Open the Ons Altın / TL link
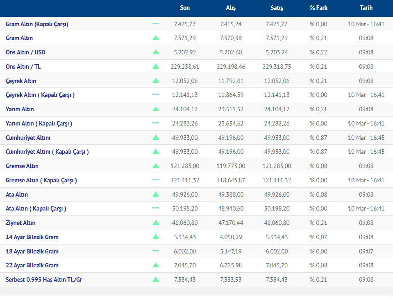 coord(23,67)
